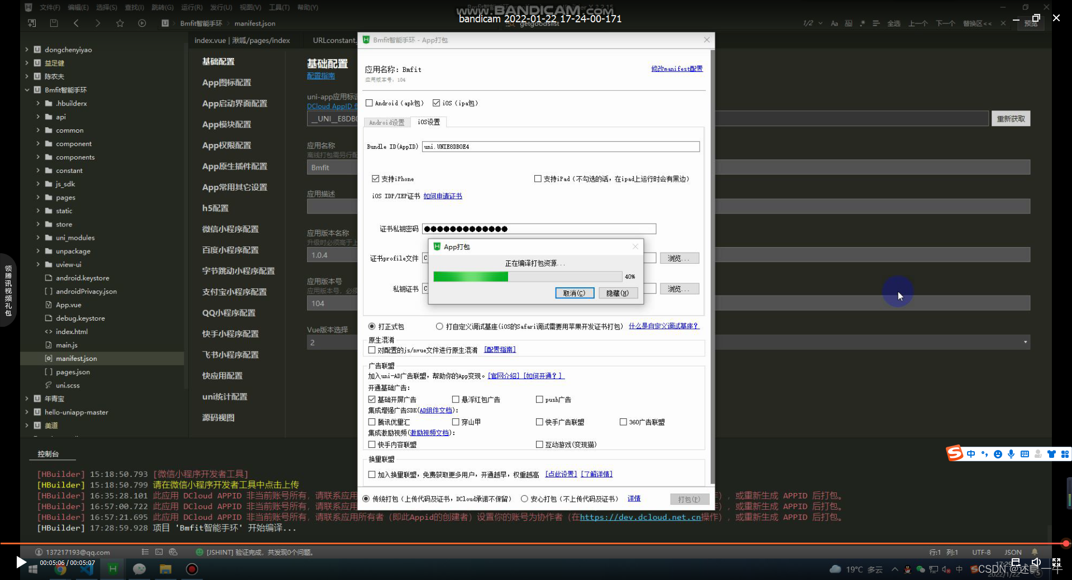Expand the api folder
Image resolution: width=1072 pixels, height=580 pixels.
coord(38,117)
